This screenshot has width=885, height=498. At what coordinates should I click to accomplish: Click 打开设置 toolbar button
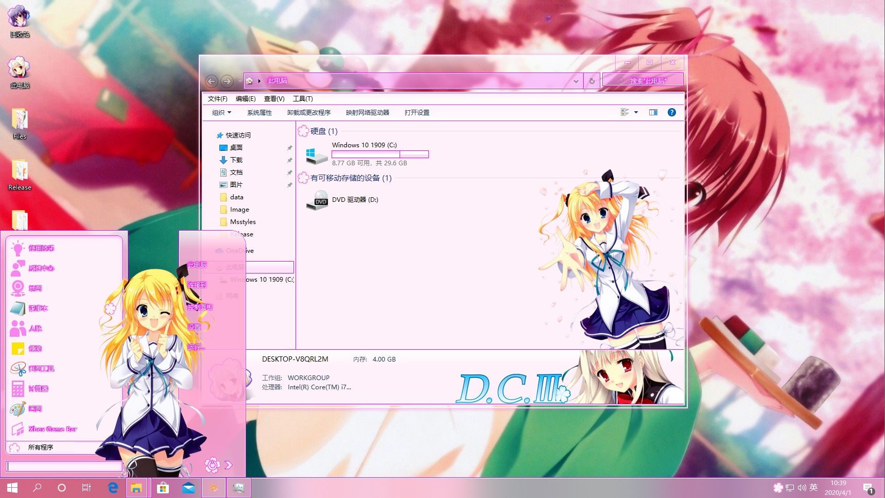pos(417,112)
